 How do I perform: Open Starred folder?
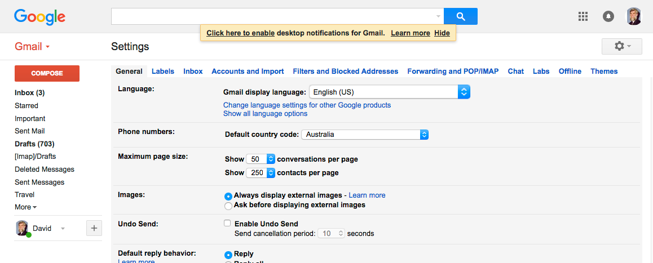27,106
